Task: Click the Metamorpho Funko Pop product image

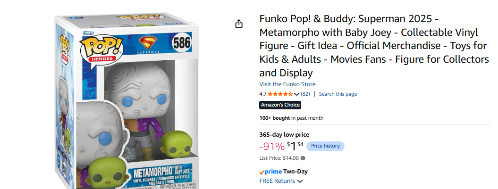Action: [x=127, y=101]
